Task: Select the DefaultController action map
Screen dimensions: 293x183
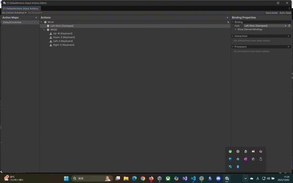Action: [x=12, y=22]
